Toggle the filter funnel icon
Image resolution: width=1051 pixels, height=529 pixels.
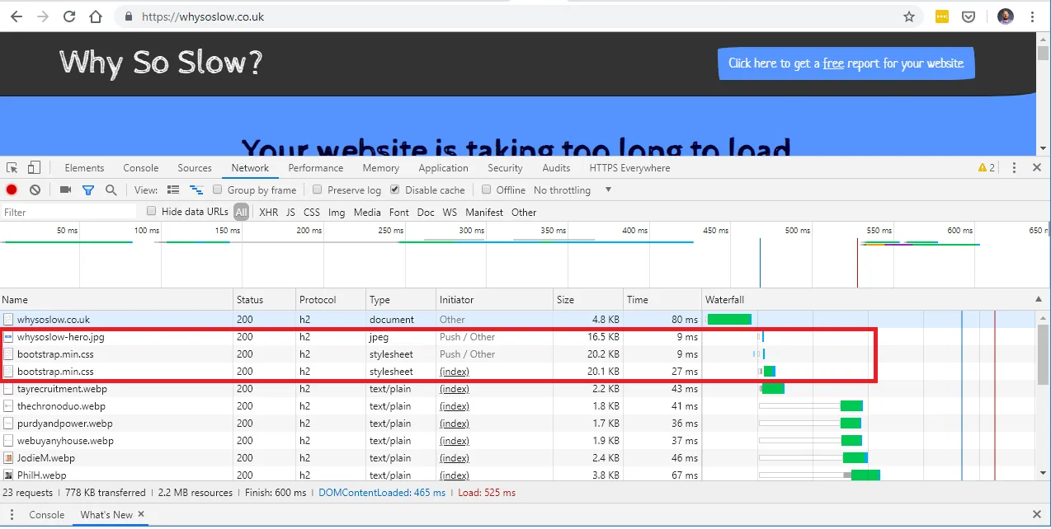88,190
